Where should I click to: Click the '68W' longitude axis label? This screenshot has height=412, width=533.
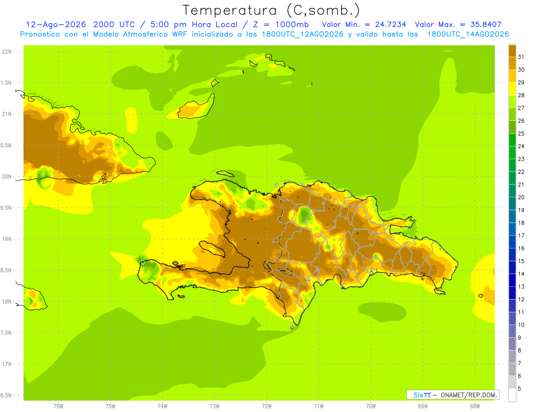[475, 405]
